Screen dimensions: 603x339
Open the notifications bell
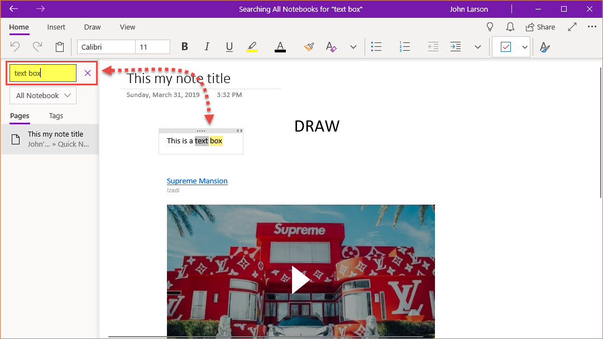(x=510, y=27)
